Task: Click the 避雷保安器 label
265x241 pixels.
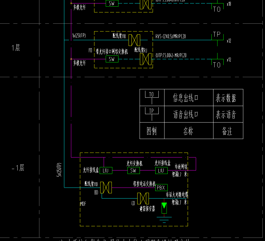Action: click(147, 209)
